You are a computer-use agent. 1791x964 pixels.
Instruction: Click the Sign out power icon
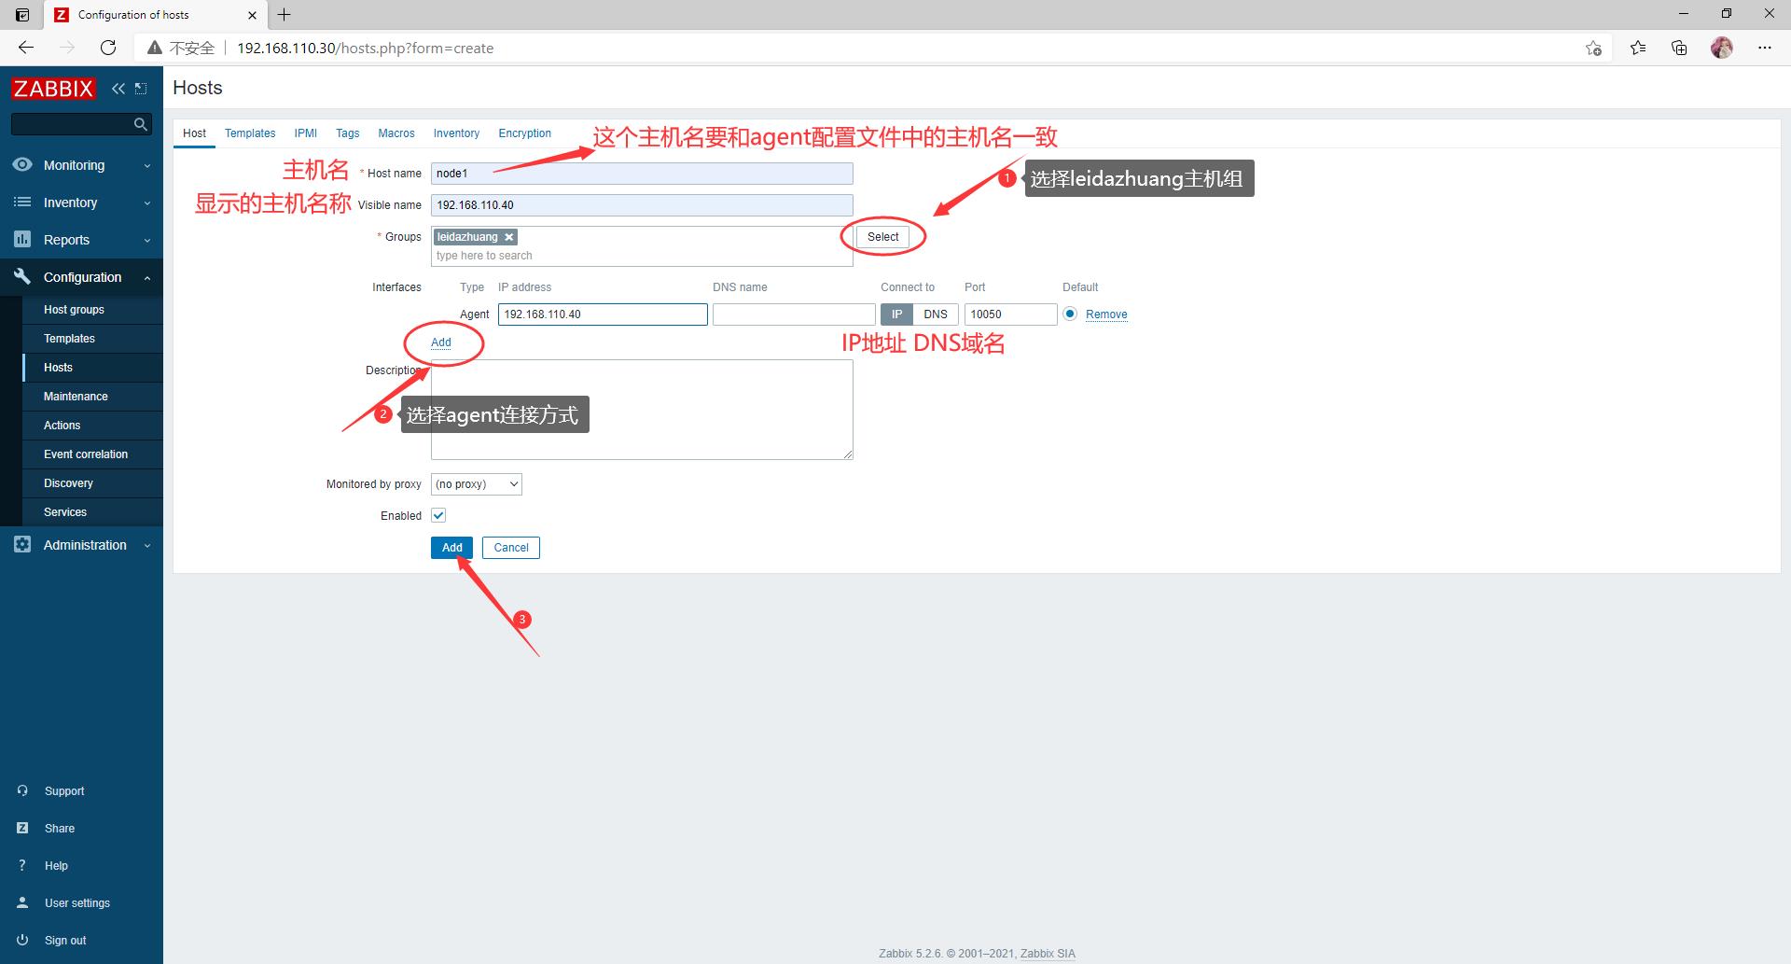(x=22, y=940)
